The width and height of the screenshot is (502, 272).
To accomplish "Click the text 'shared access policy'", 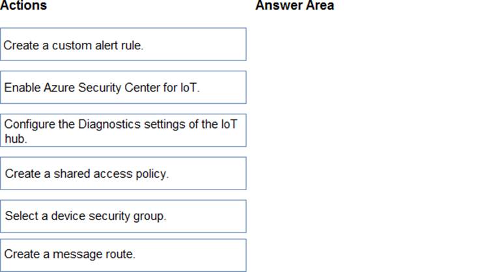I will (x=119, y=173).
